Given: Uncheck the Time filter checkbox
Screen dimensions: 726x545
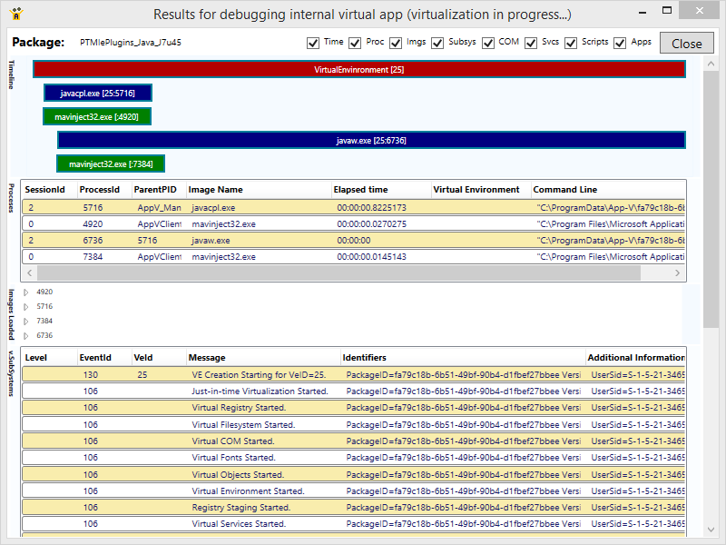Looking at the screenshot, I should [313, 42].
